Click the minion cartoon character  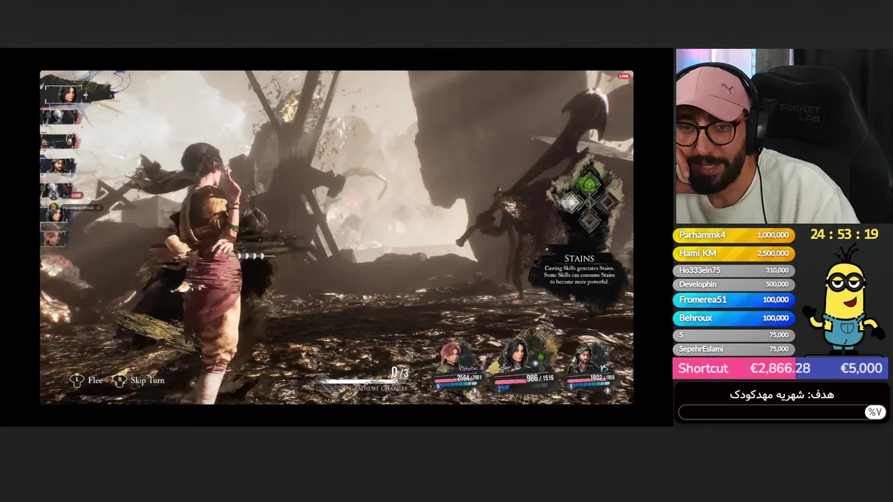tap(843, 298)
